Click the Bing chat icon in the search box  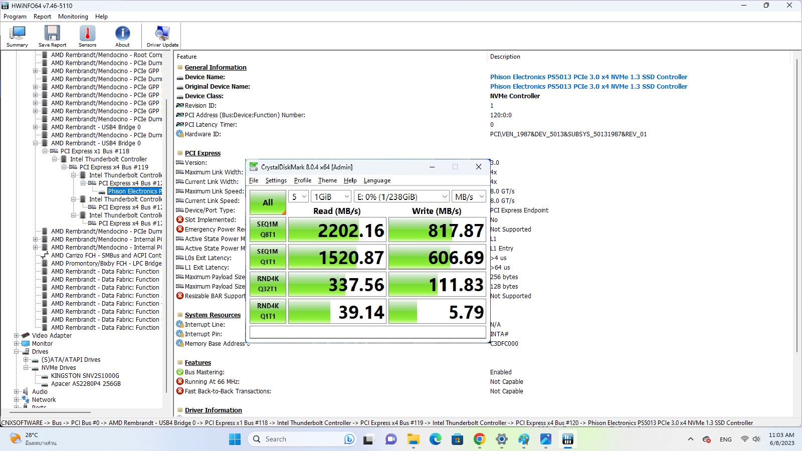pos(349,439)
